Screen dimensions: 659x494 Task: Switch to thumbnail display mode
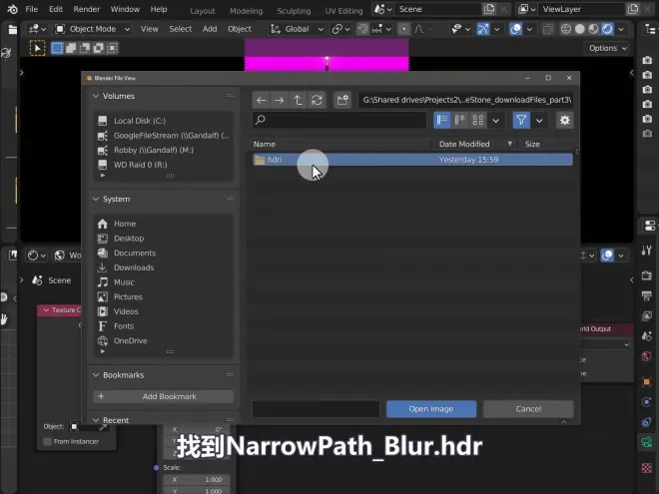(x=478, y=120)
